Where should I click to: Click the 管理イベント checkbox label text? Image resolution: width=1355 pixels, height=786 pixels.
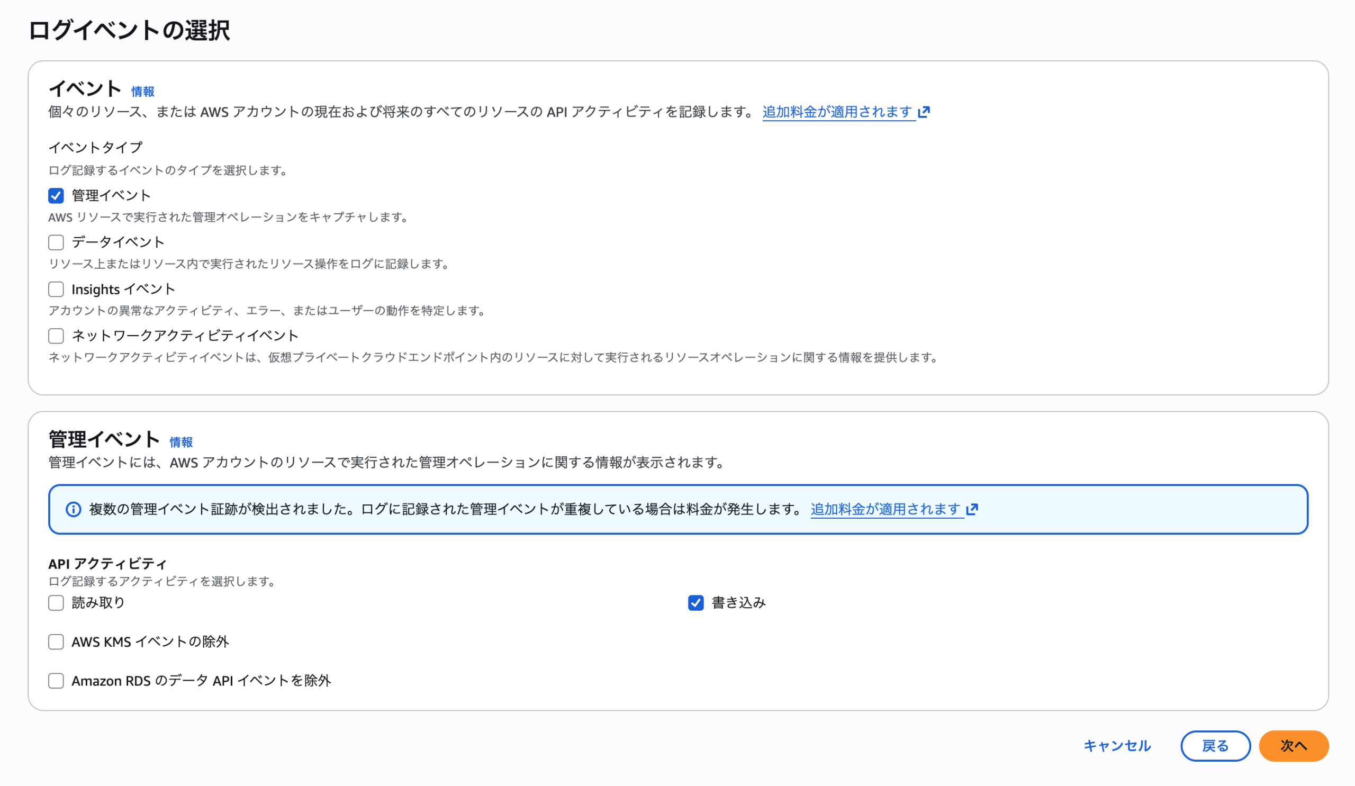(x=111, y=196)
